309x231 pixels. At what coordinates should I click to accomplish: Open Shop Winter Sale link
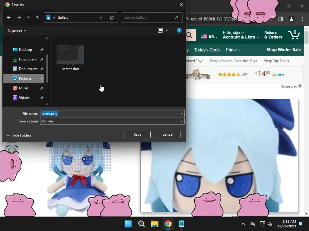284,50
